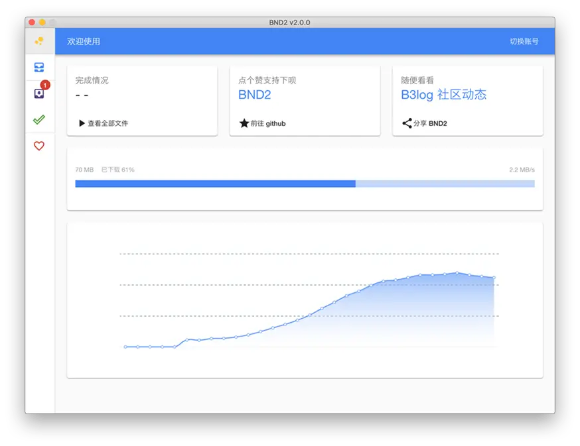Open the blue downloads icon in the sidebar
This screenshot has height=446, width=580.
[39, 66]
